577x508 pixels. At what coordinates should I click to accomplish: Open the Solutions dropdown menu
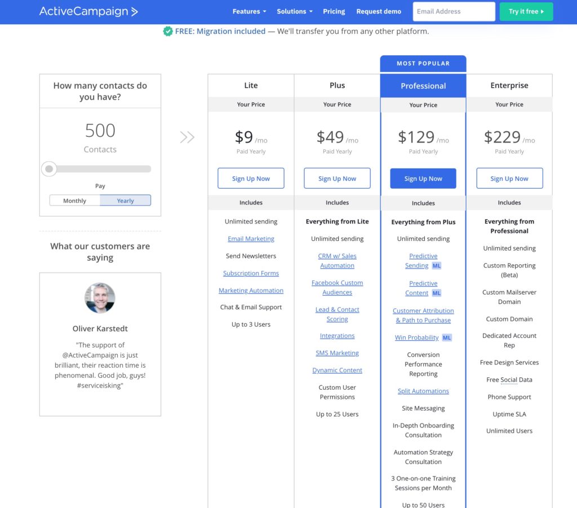click(295, 11)
